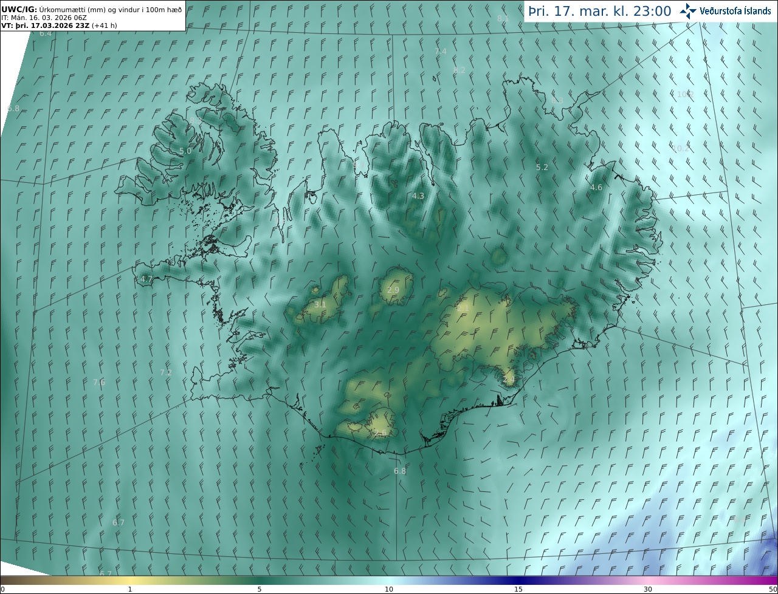
Task: Click the '5' tick label on the scale
Action: [x=260, y=590]
